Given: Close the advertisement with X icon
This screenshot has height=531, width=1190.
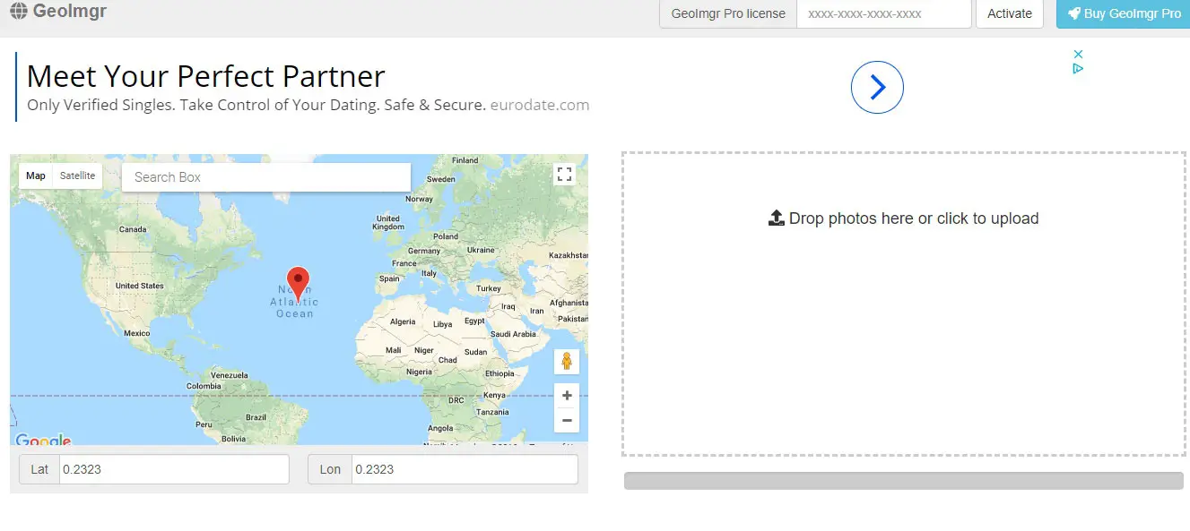Looking at the screenshot, I should tap(1079, 54).
